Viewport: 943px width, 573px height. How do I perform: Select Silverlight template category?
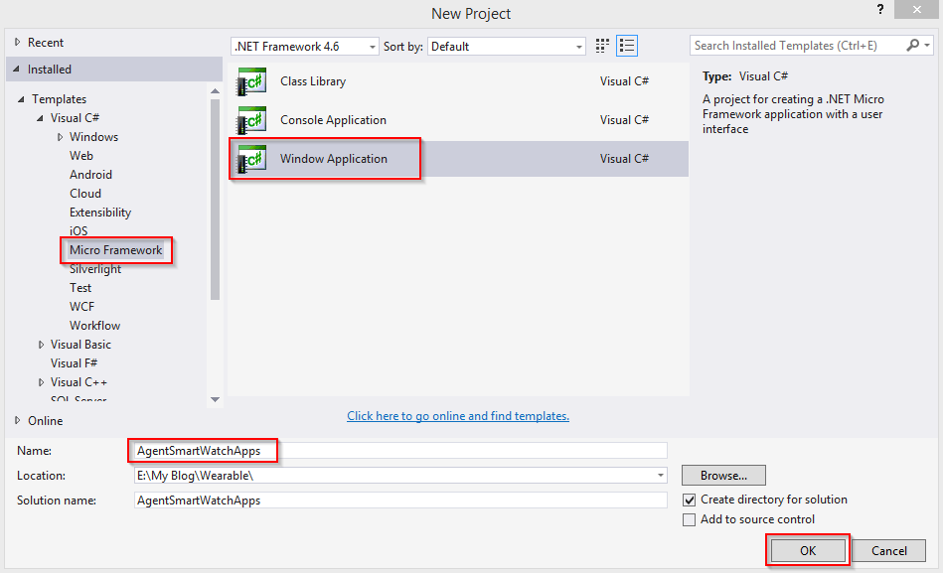95,269
